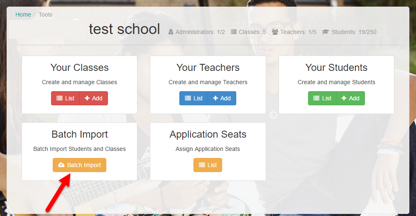This screenshot has height=216, width=416.
Task: Click the orange Batch Import button
Action: pos(79,165)
